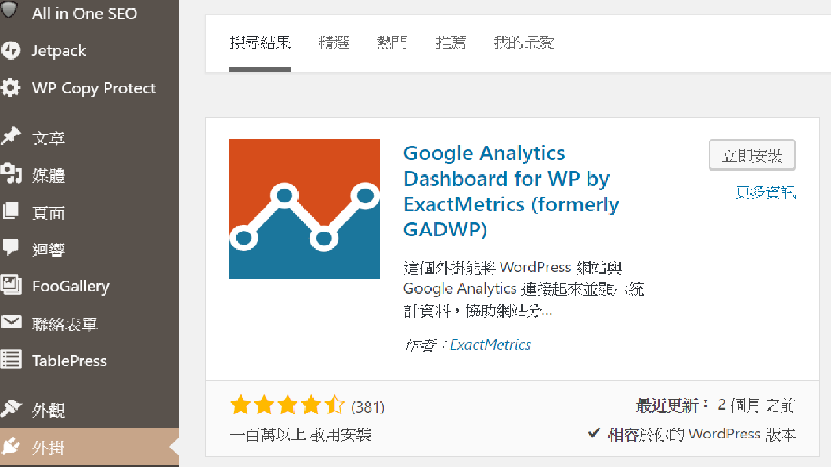The width and height of the screenshot is (831, 467).
Task: Click the 聯絡表單 envelope icon
Action: (x=10, y=323)
